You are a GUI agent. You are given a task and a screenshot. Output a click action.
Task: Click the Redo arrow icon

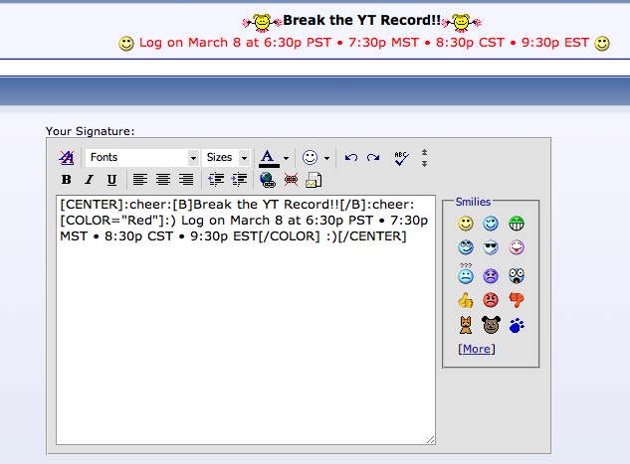click(373, 158)
